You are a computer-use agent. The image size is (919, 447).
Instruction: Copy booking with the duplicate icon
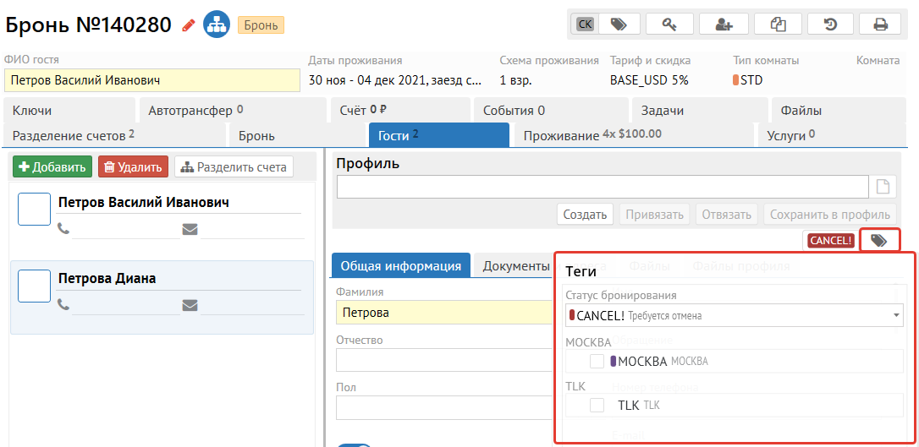click(778, 25)
